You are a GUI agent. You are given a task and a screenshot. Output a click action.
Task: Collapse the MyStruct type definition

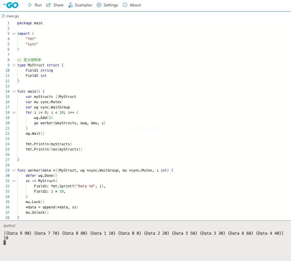[x=14, y=65]
